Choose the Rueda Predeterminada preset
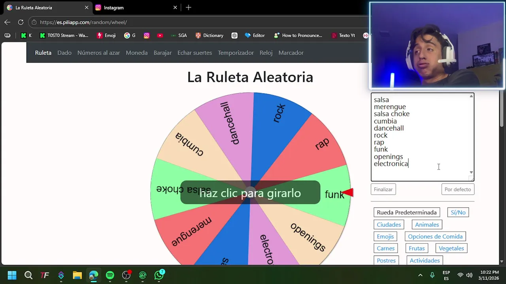Viewport: 506px width, 284px height. click(407, 212)
